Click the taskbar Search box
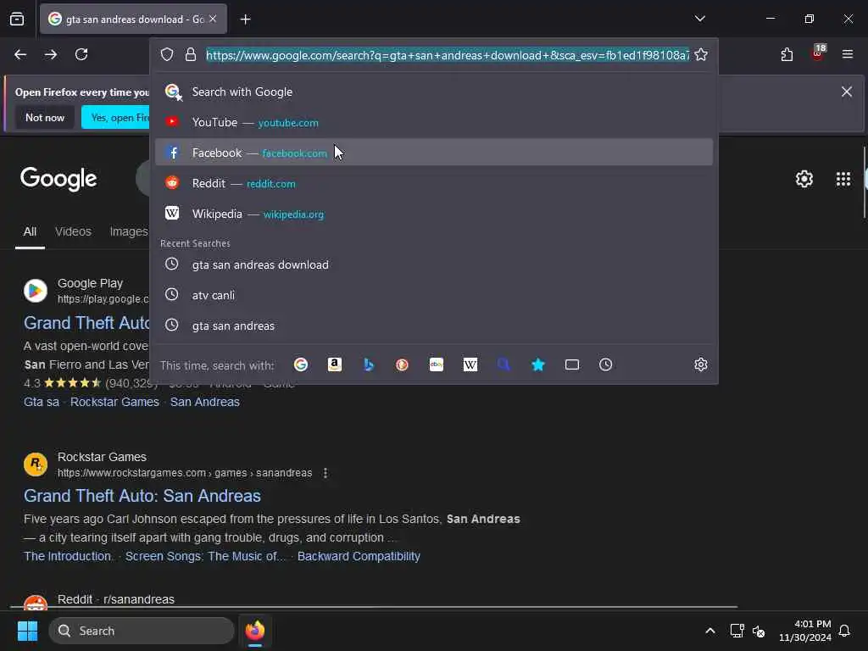This screenshot has height=651, width=868. (142, 631)
